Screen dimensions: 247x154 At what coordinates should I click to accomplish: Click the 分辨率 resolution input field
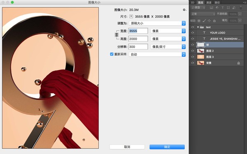coord(138,47)
